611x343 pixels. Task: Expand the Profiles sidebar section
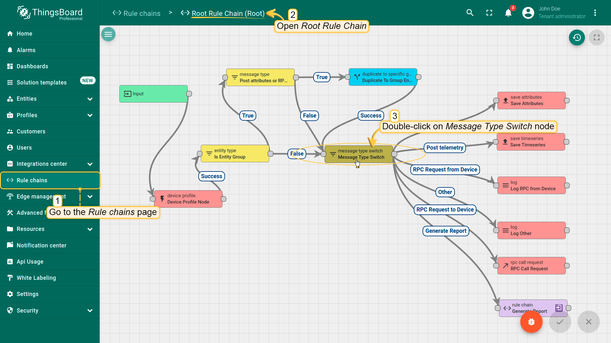pyautogui.click(x=90, y=115)
